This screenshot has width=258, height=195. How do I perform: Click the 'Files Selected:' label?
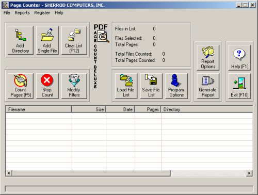click(x=128, y=38)
